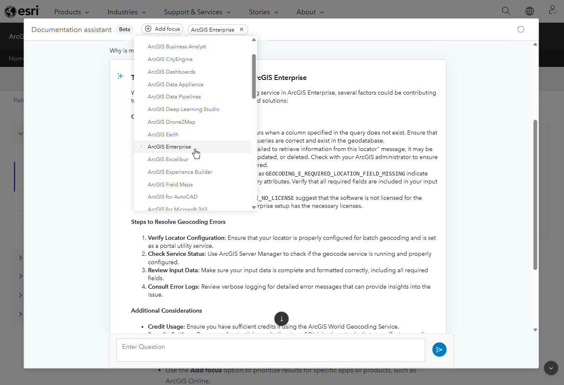
Task: Click the jump-to-latest down arrow in chat
Action: (281, 319)
